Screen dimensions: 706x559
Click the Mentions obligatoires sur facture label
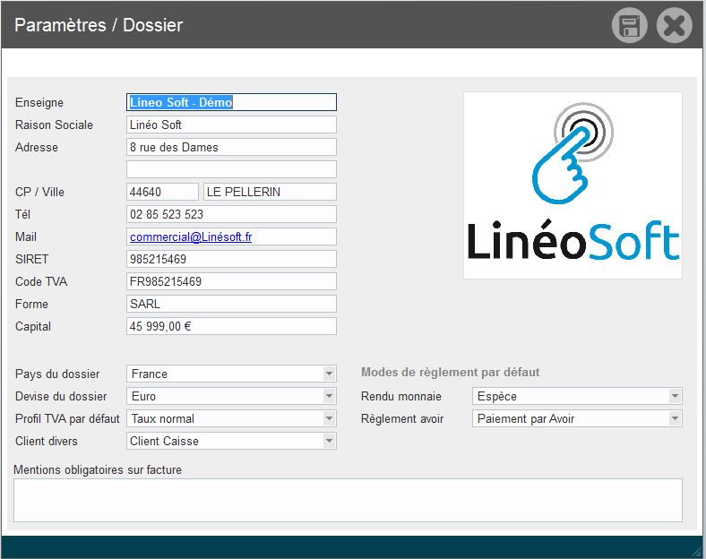tap(98, 469)
